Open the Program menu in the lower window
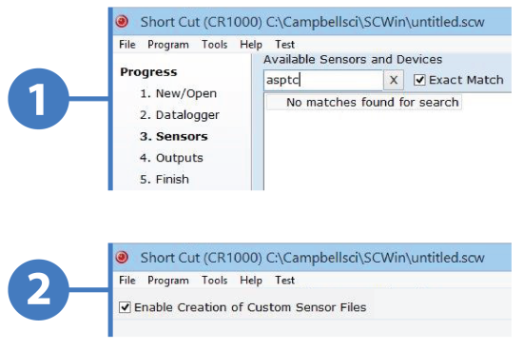Image resolution: width=523 pixels, height=350 pixels. point(168,280)
